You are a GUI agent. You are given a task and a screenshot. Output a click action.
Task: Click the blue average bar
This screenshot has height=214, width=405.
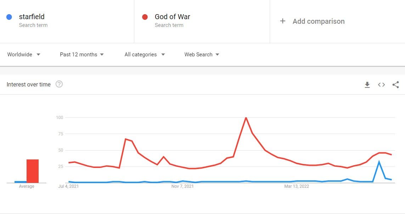coord(21,182)
